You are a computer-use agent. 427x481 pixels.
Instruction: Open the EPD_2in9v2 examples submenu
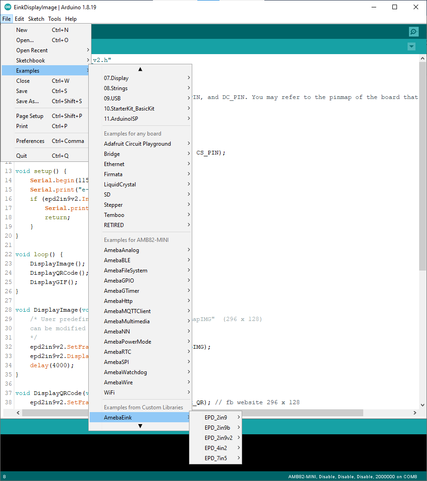click(219, 438)
